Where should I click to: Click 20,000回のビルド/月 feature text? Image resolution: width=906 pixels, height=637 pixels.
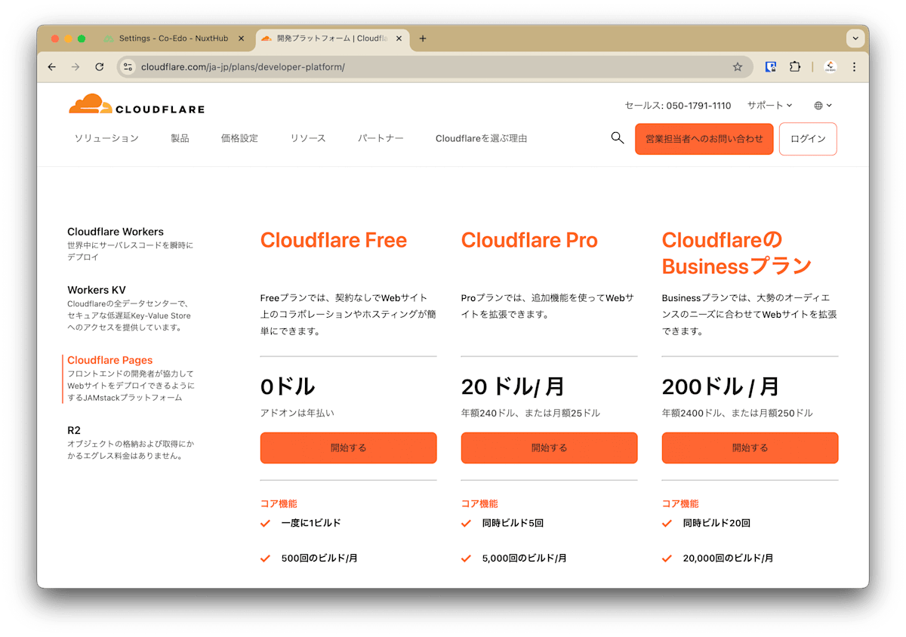(x=728, y=559)
